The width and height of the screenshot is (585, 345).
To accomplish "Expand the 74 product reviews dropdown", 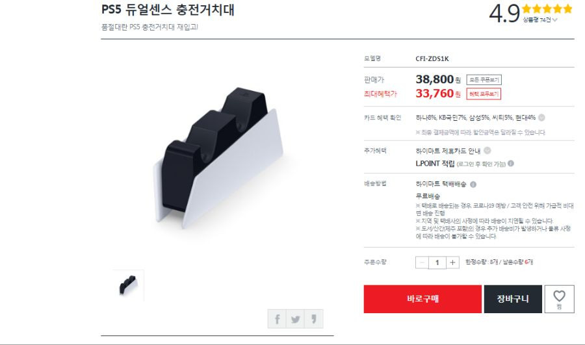I will click(540, 19).
